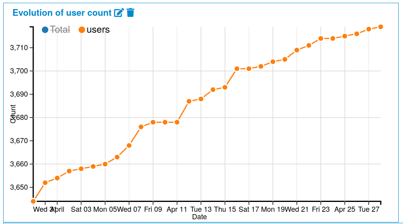Click the data point above Mon 05
The width and height of the screenshot is (403, 224).
click(x=105, y=164)
